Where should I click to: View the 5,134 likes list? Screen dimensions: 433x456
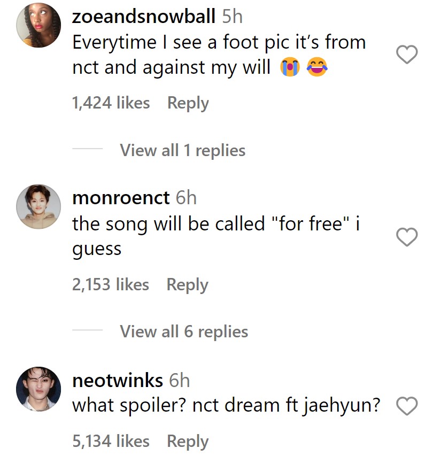[x=111, y=441]
